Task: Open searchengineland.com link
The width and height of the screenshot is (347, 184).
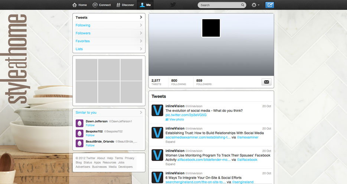Action: [196, 182]
